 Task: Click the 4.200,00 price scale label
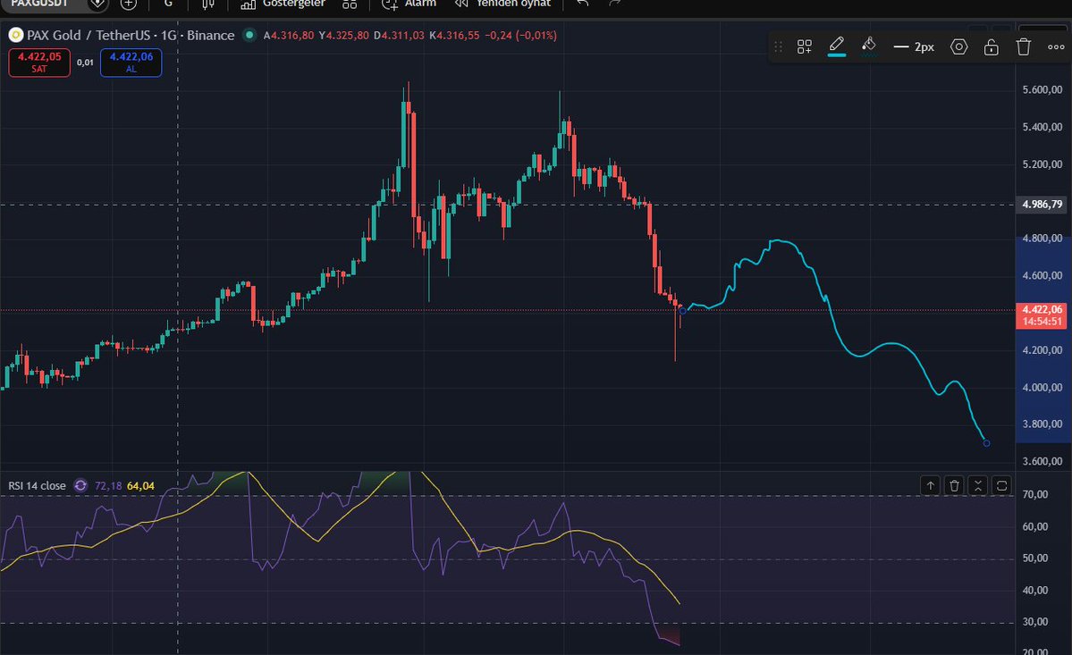click(x=1042, y=350)
